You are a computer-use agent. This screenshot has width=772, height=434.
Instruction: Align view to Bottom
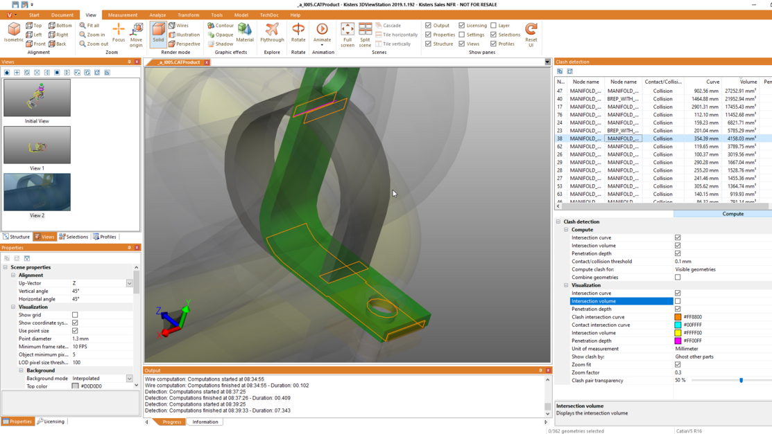(x=60, y=26)
